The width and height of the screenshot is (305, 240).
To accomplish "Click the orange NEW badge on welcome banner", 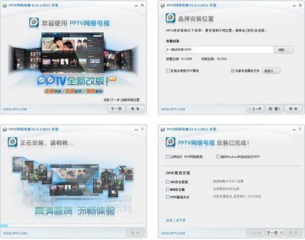I will [112, 79].
